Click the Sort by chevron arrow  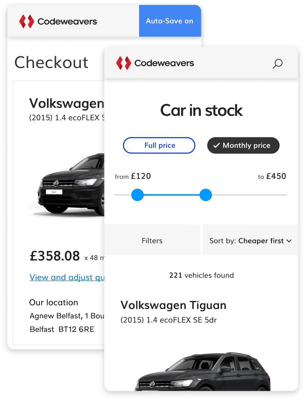[289, 241]
